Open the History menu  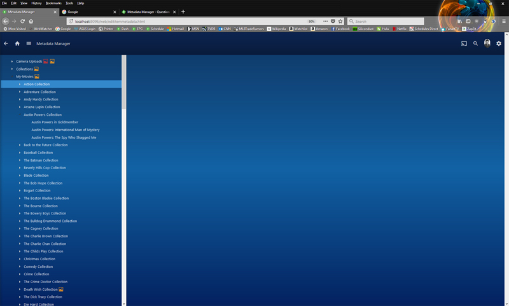[36, 3]
